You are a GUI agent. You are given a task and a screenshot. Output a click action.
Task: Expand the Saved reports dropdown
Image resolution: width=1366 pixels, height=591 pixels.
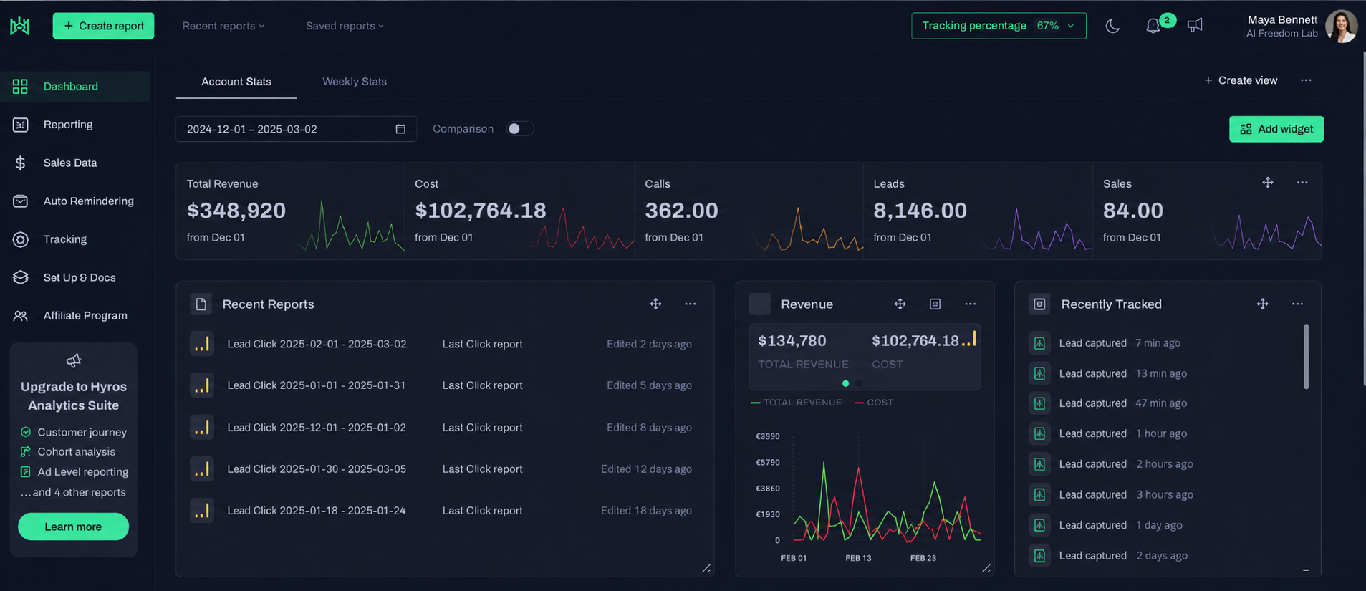tap(345, 26)
